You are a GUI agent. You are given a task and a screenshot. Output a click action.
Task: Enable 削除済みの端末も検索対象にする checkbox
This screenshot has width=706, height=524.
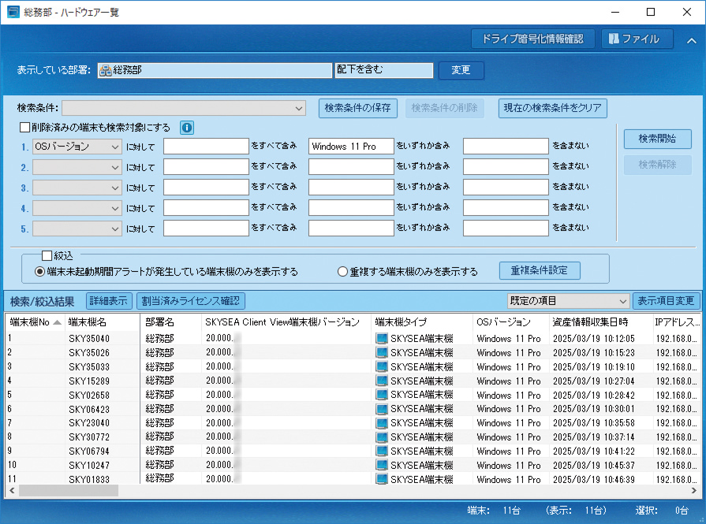24,128
